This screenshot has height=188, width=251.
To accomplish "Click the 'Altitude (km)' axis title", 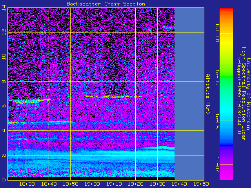I will tap(208, 94).
